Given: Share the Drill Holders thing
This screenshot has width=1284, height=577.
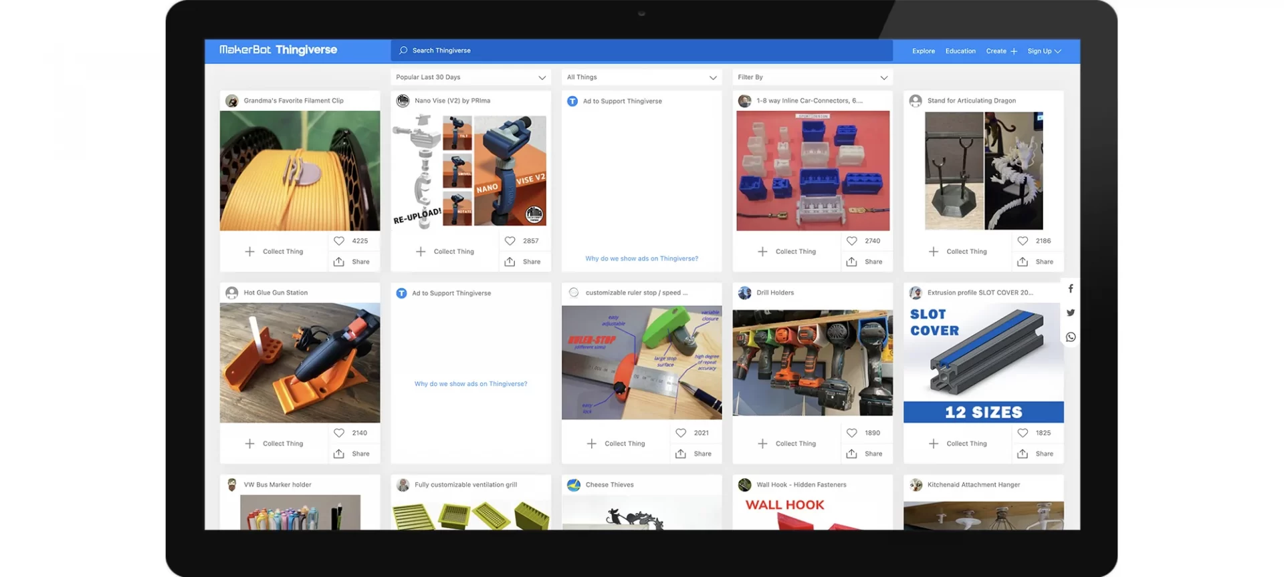Looking at the screenshot, I should (x=865, y=454).
